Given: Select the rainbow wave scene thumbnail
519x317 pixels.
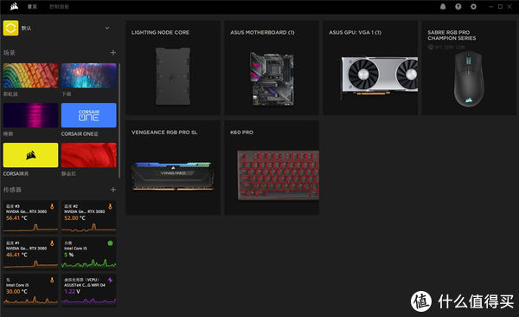Looking at the screenshot, I should tap(30, 75).
